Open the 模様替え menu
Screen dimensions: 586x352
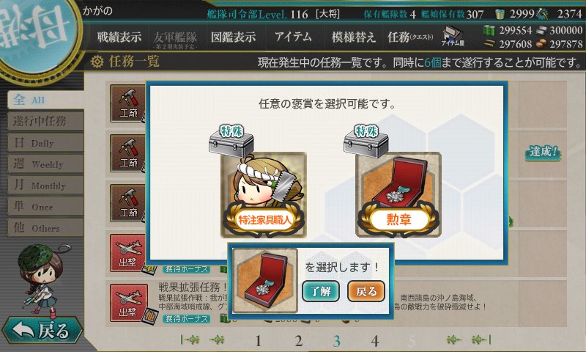pos(353,37)
